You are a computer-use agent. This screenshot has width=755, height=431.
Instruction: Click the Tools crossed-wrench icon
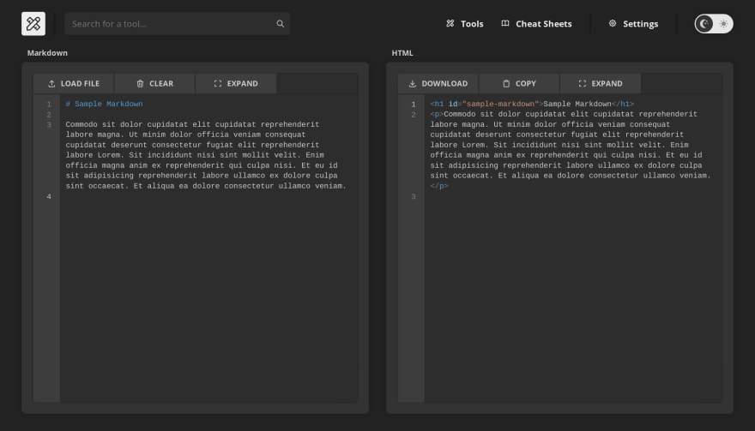pyautogui.click(x=450, y=24)
